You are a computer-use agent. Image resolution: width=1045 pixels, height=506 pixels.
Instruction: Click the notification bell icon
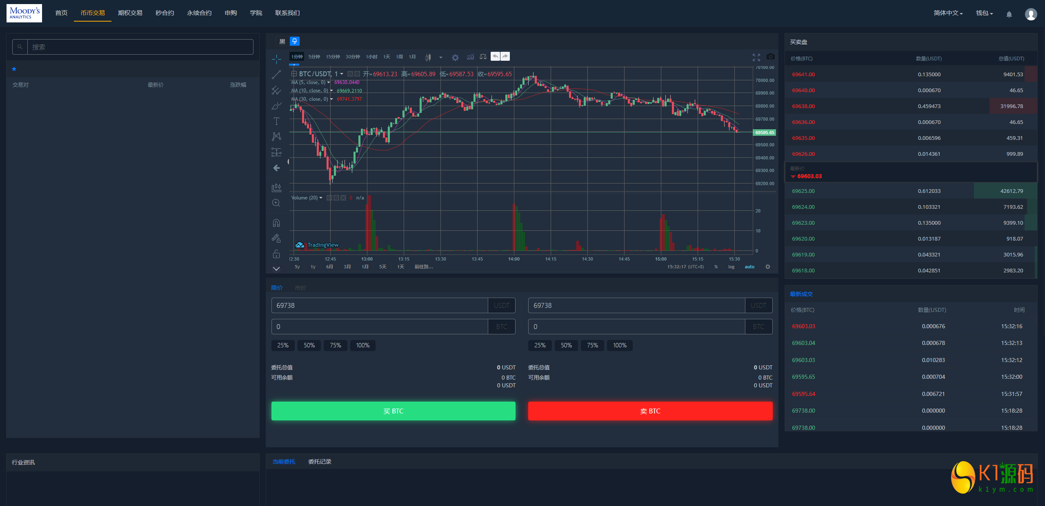pyautogui.click(x=1009, y=14)
